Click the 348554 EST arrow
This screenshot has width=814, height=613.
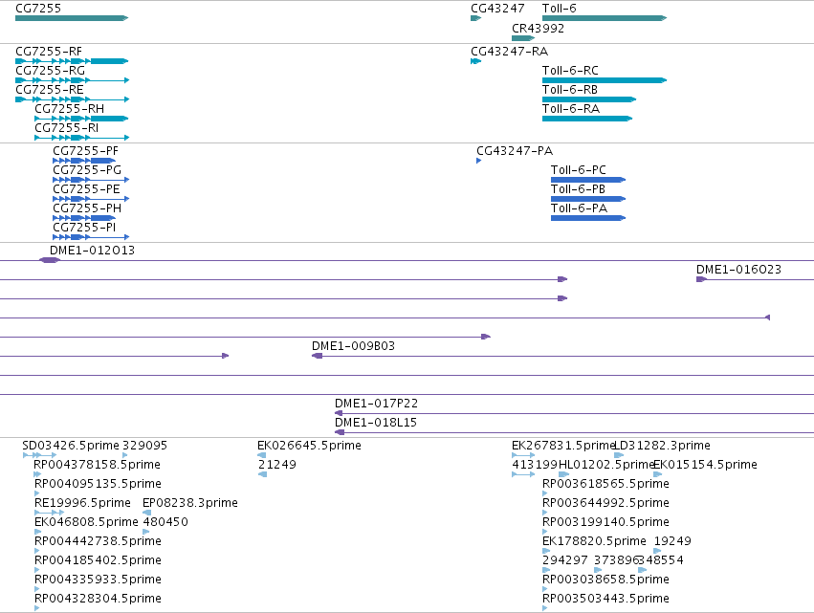(643, 570)
